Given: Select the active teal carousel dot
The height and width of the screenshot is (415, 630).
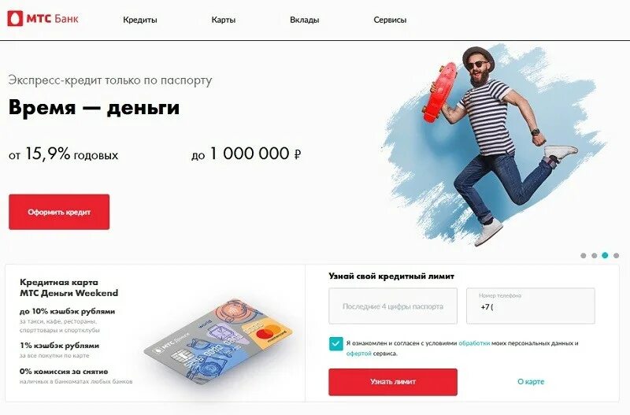Looking at the screenshot, I should coord(605,255).
